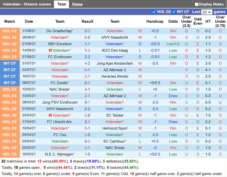Open MVV Maastricht in the 28/08/21 row
This screenshot has height=177, width=227.
pos(115,37)
